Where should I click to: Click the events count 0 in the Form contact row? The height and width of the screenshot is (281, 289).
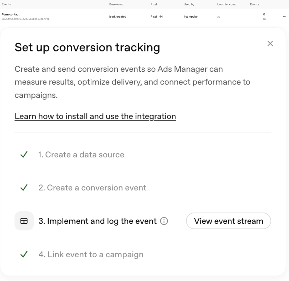[x=264, y=14]
